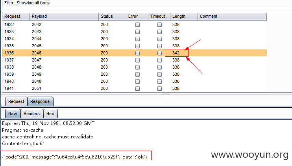
Task: Toggle Timeout checkbox for request 1934
Action: coord(159,39)
